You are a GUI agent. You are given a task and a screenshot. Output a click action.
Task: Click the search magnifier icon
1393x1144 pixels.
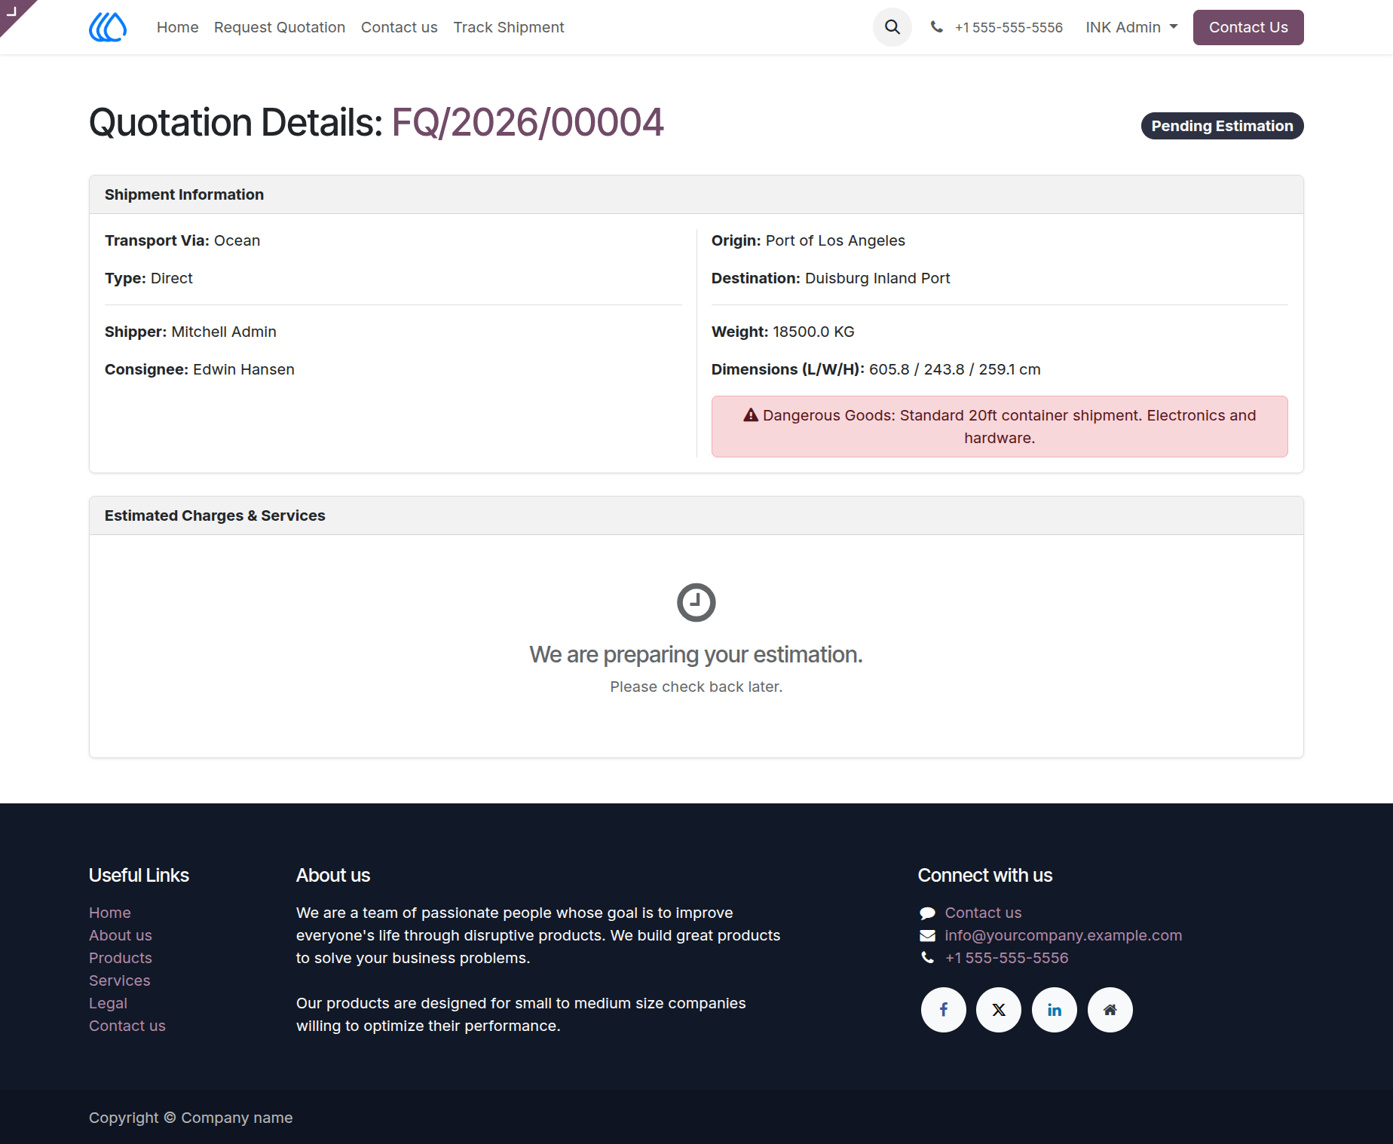tap(892, 27)
